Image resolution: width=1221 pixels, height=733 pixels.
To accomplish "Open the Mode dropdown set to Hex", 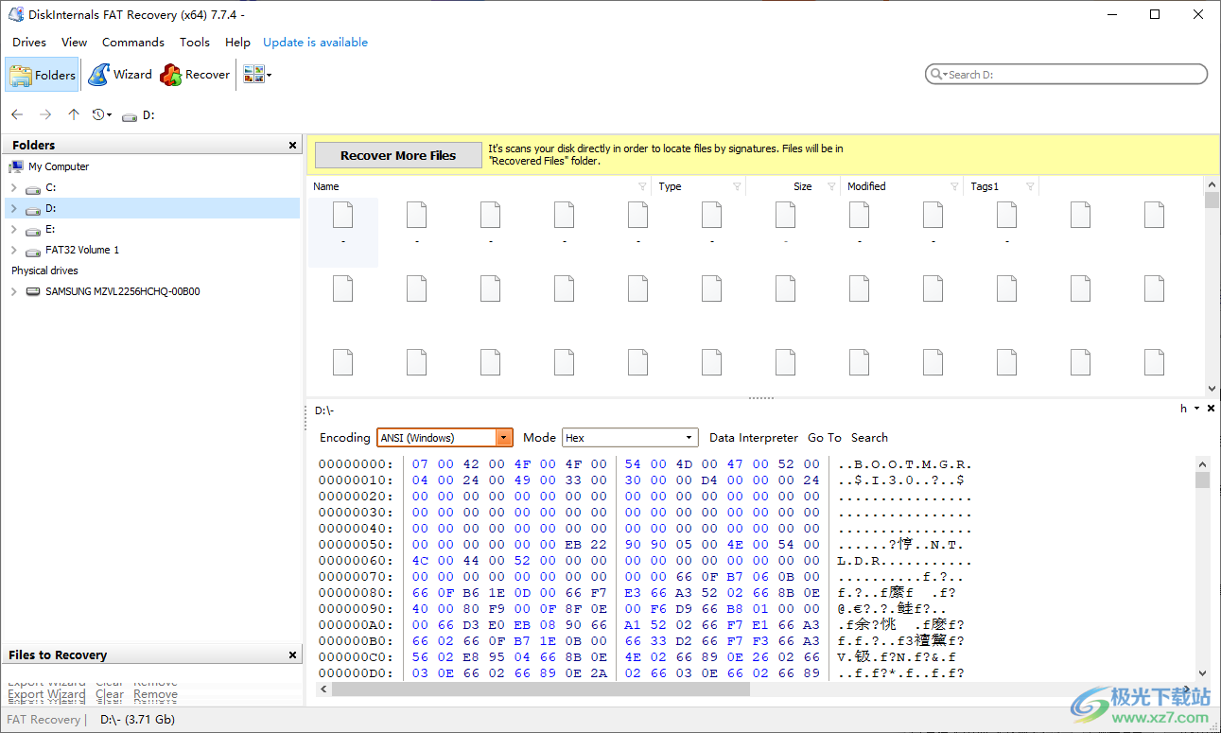I will coord(688,437).
